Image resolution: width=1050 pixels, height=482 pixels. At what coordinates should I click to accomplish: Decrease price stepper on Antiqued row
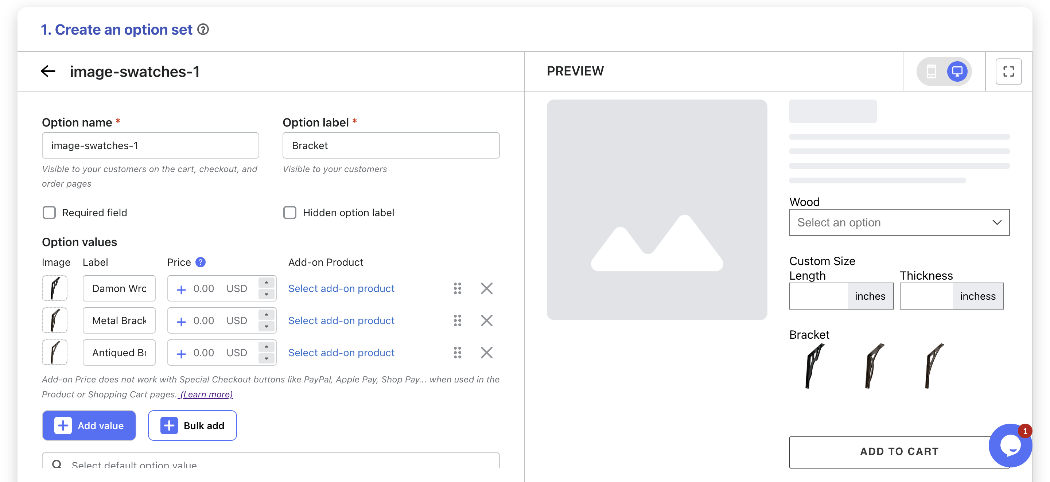click(266, 358)
